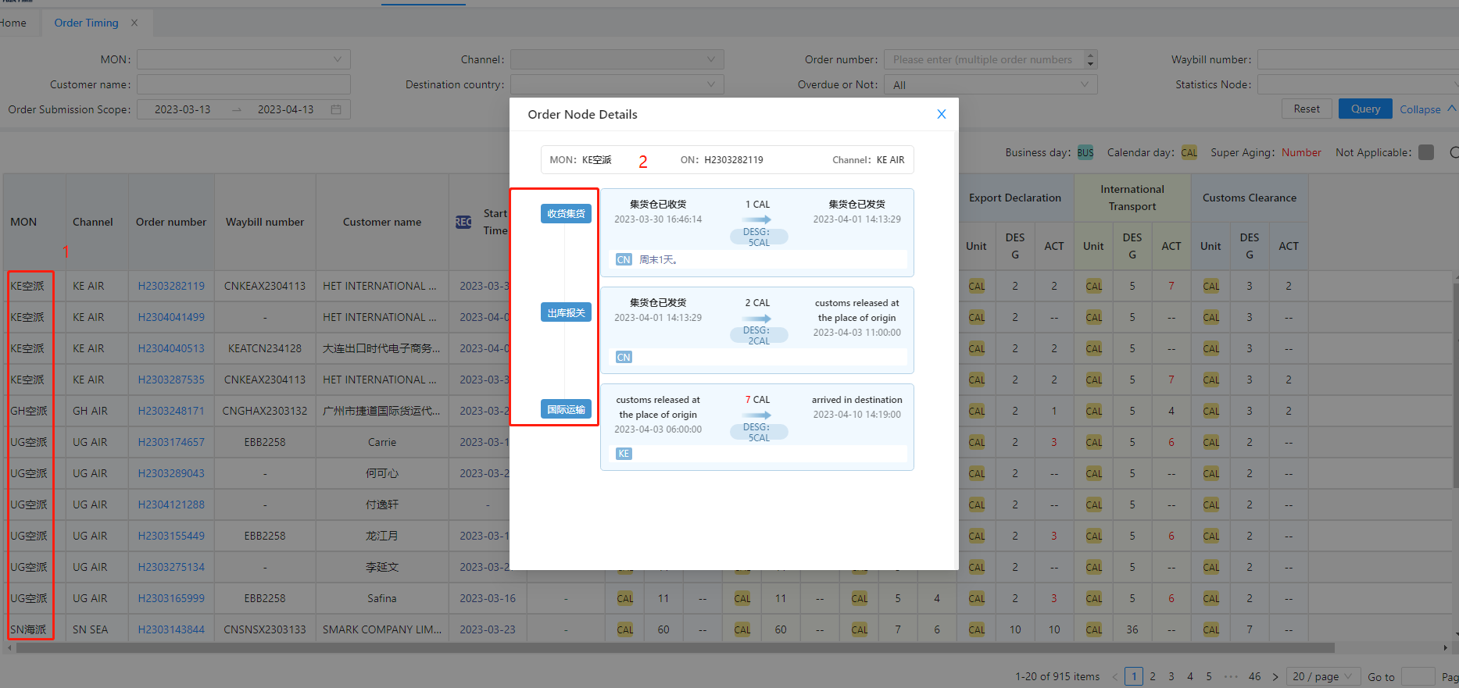
Task: Click the 收货集货 timeline node
Action: (x=566, y=214)
